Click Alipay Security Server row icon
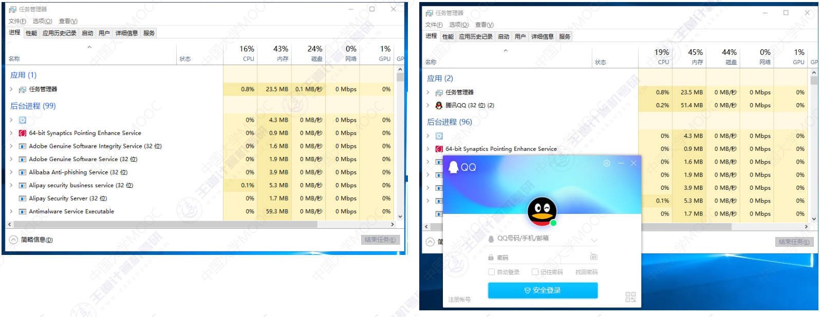The width and height of the screenshot is (820, 317). click(x=23, y=199)
